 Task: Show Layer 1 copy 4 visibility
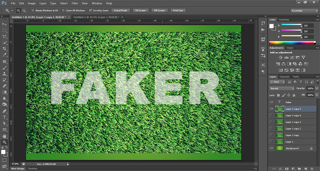pos(271,115)
